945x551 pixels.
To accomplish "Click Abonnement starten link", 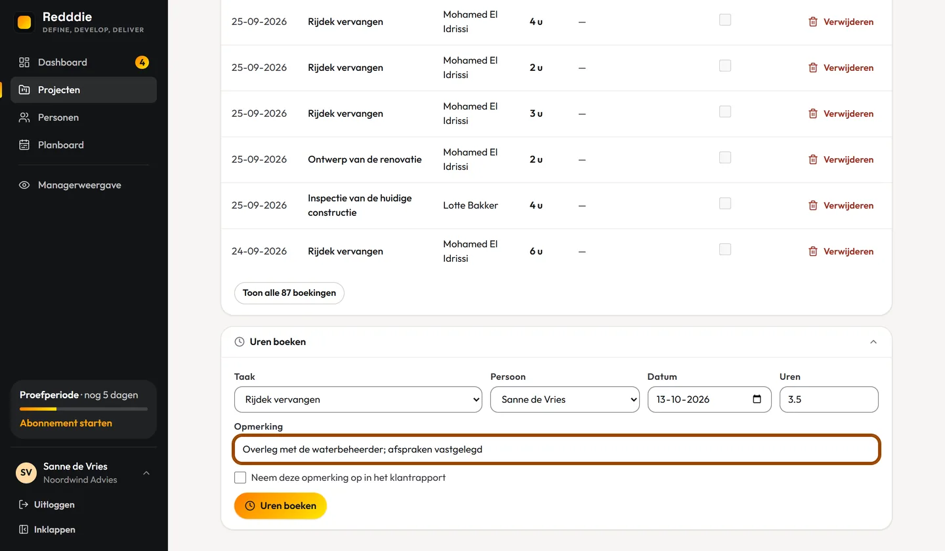I will click(x=66, y=423).
